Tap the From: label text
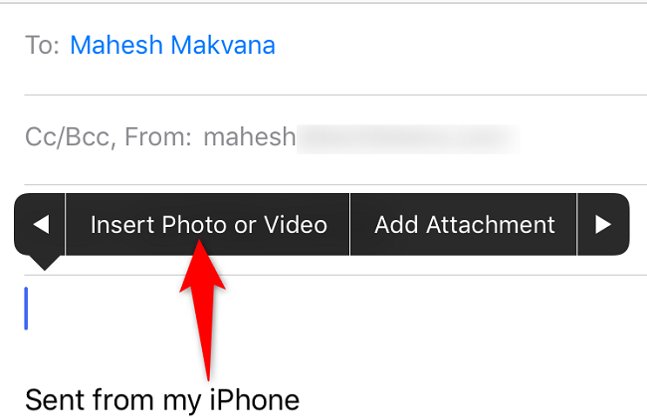Image resolution: width=647 pixels, height=420 pixels. pyautogui.click(x=158, y=137)
